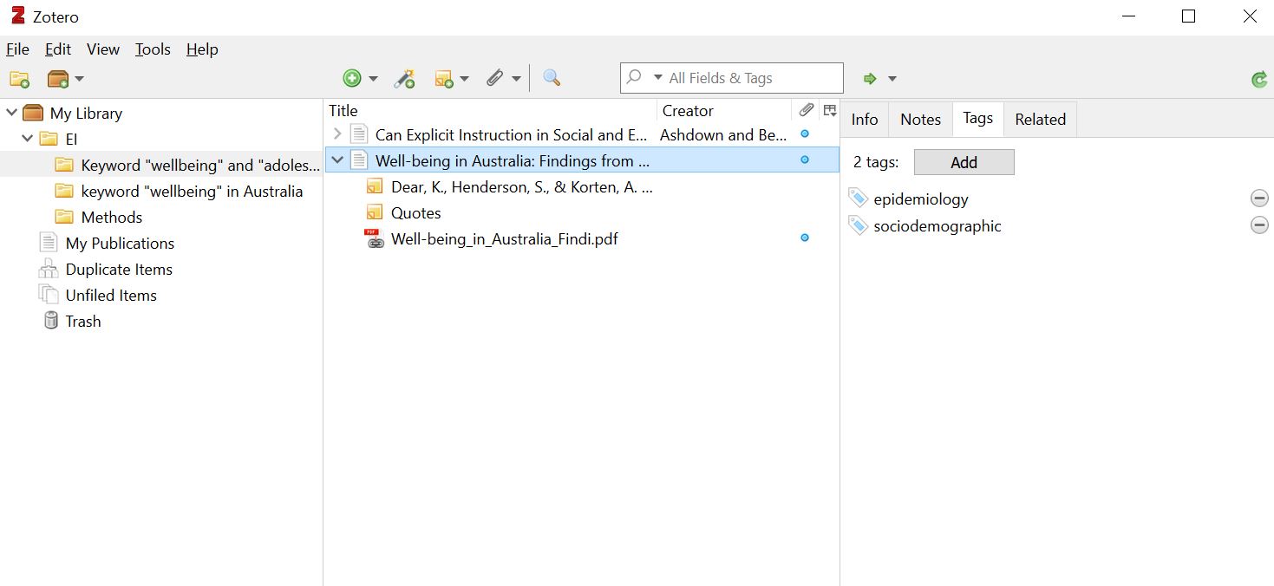Sort items by Creator column header
The image size is (1274, 586).
[x=724, y=110]
